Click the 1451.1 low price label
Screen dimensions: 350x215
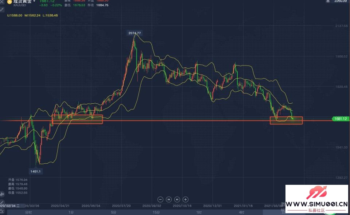point(36,171)
